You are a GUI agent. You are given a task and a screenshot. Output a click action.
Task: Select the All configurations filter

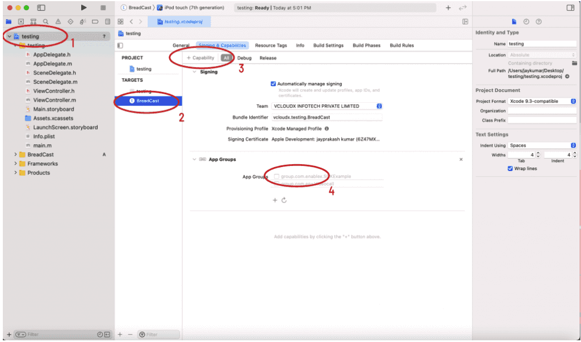(227, 58)
